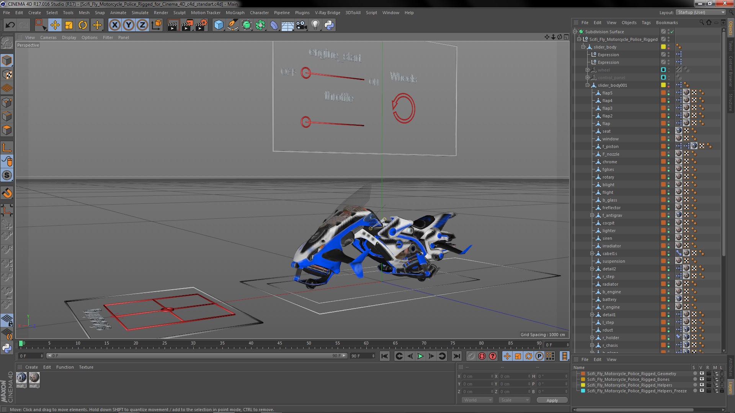The width and height of the screenshot is (735, 413).
Task: Click the first material thumbnail
Action: pyautogui.click(x=21, y=378)
